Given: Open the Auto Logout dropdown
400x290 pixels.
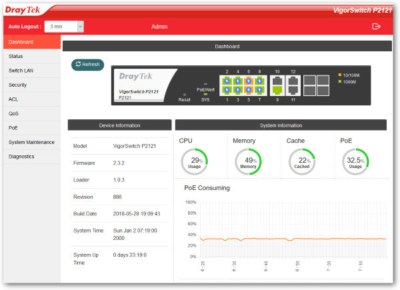Looking at the screenshot, I should pyautogui.click(x=64, y=27).
